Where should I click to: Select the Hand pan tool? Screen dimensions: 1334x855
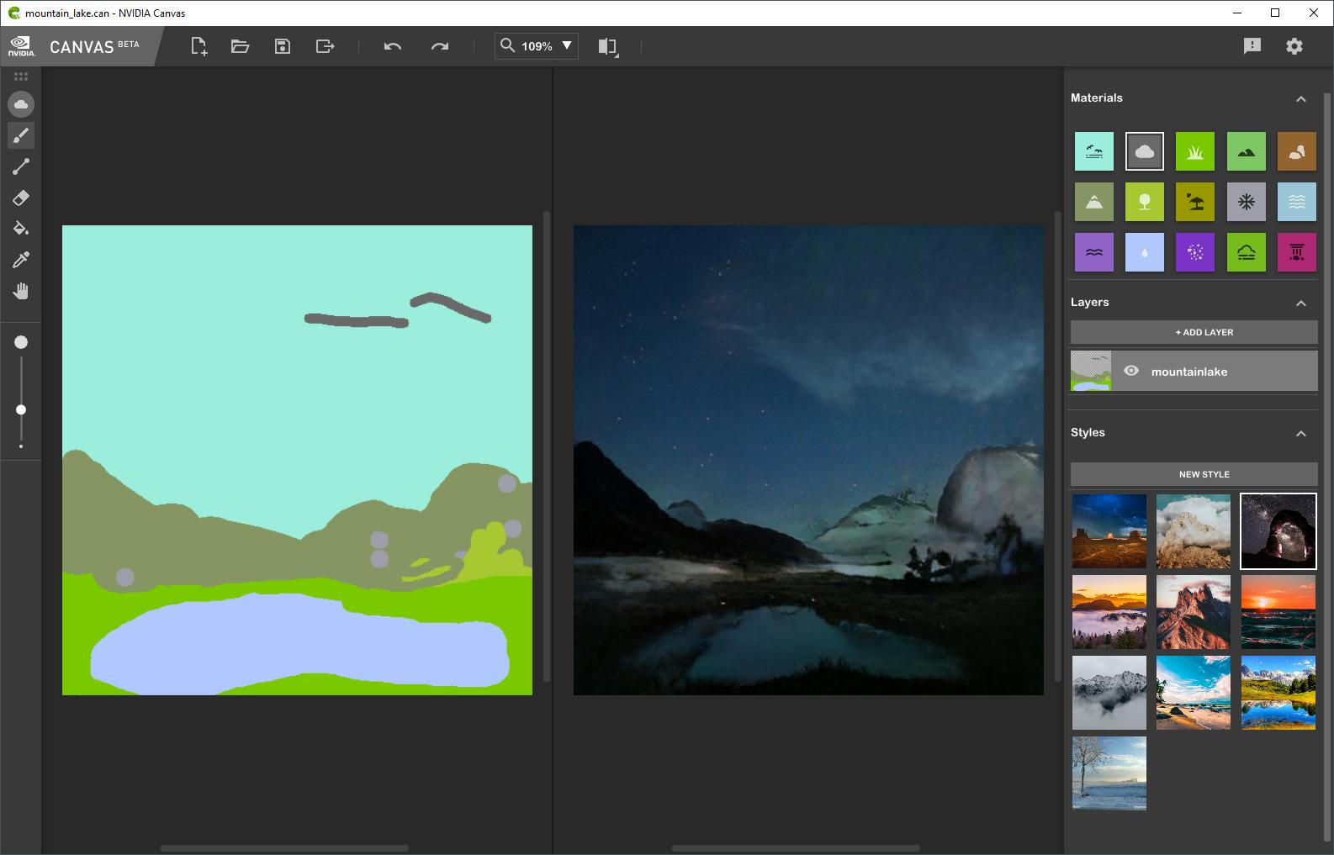click(x=21, y=291)
